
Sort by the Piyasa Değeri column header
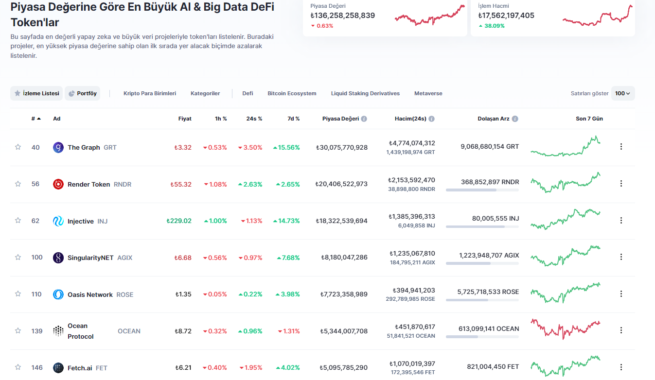click(x=340, y=119)
